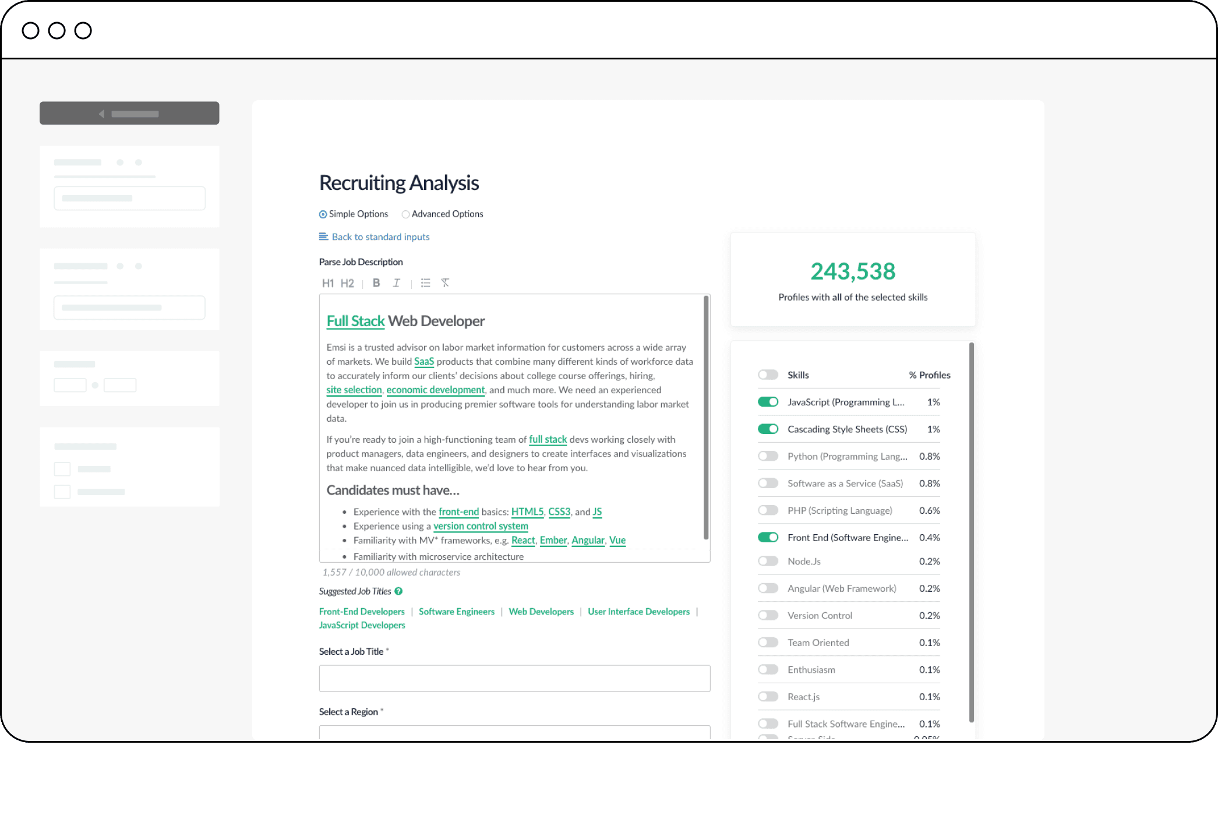Apply H1 heading format in the editor toolbar
Screen dimensions: 1218x826
(327, 283)
